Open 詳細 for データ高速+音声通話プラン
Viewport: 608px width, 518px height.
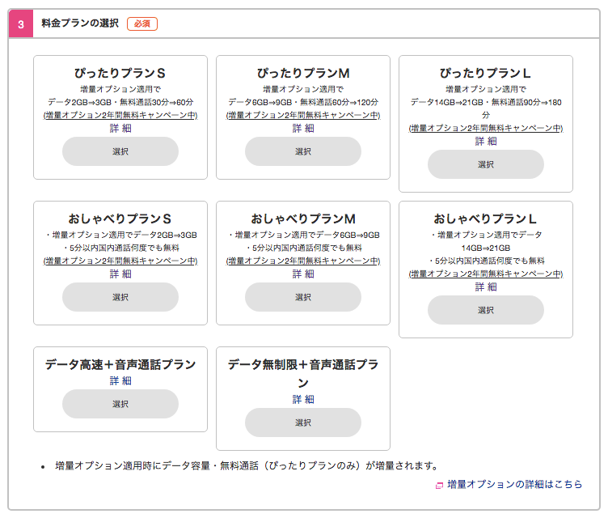(x=120, y=380)
